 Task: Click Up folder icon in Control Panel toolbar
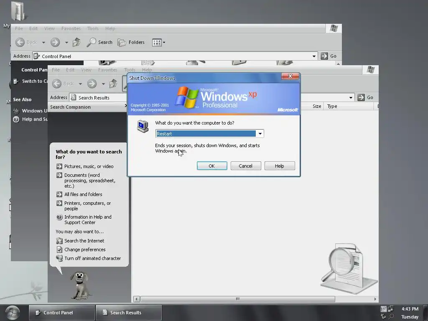point(76,42)
